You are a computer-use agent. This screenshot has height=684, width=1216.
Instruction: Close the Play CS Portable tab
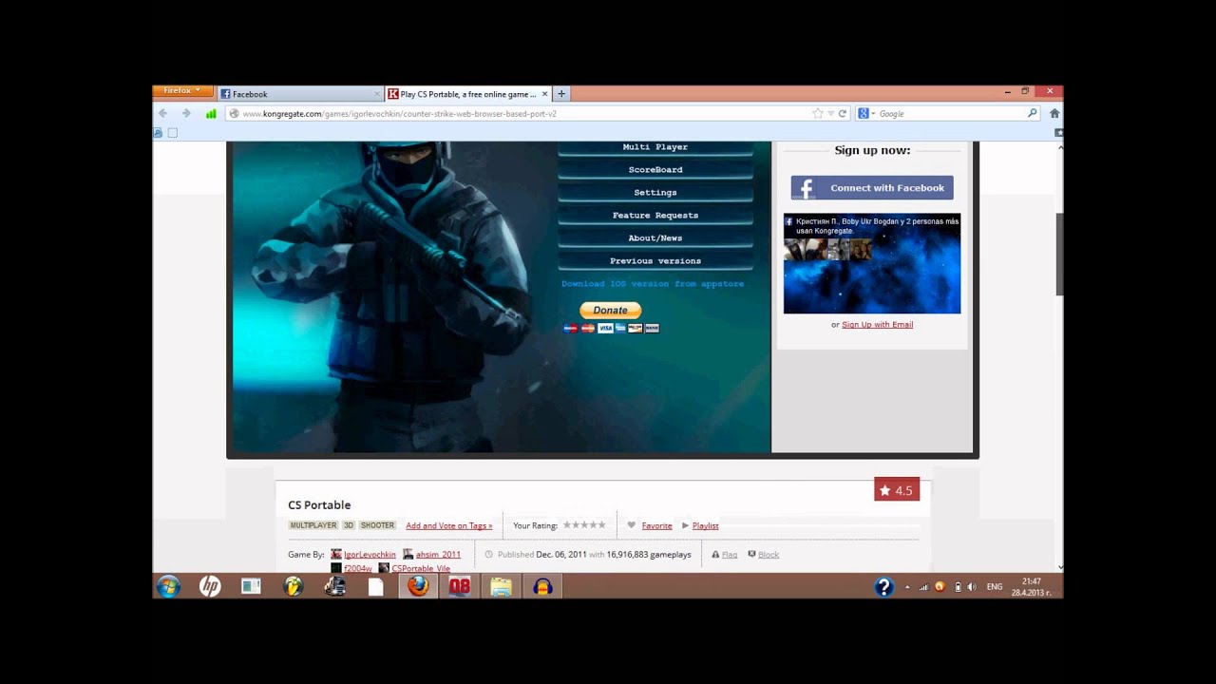coord(544,94)
